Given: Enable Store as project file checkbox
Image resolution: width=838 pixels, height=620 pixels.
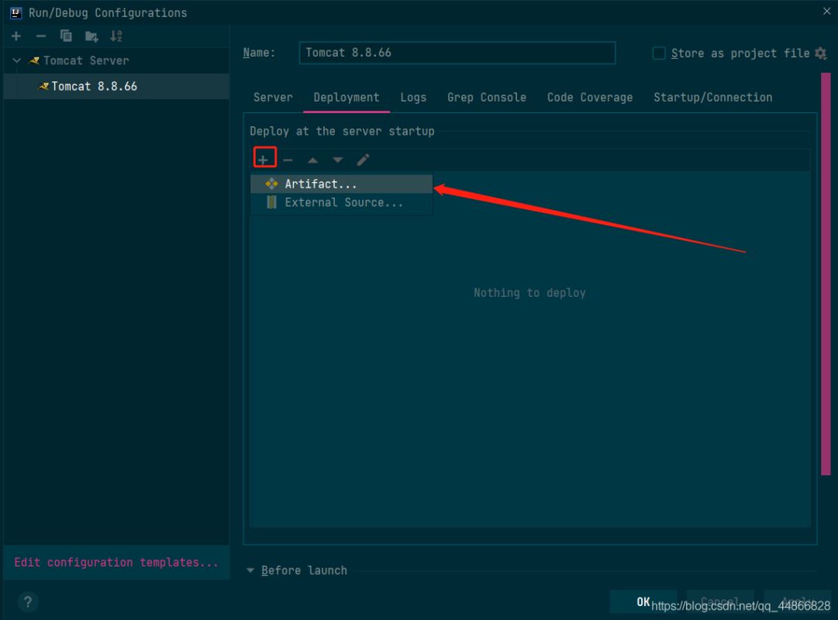Looking at the screenshot, I should 659,53.
